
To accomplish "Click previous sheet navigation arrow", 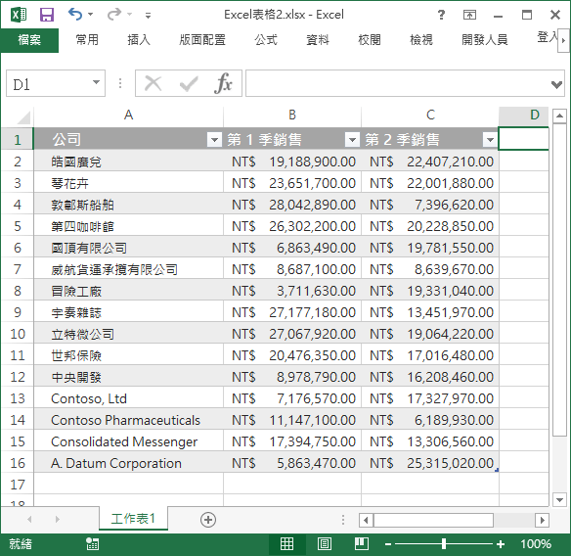I will coord(29,519).
